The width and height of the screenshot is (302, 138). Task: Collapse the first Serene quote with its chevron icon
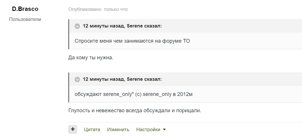point(77,26)
